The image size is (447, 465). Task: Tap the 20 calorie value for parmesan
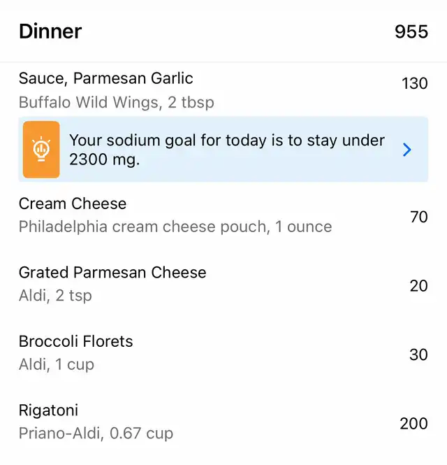click(418, 286)
